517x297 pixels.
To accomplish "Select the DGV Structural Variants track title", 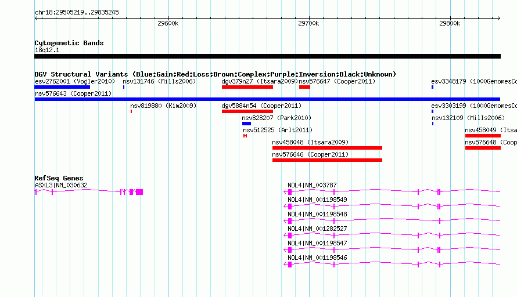I will pos(216,74).
